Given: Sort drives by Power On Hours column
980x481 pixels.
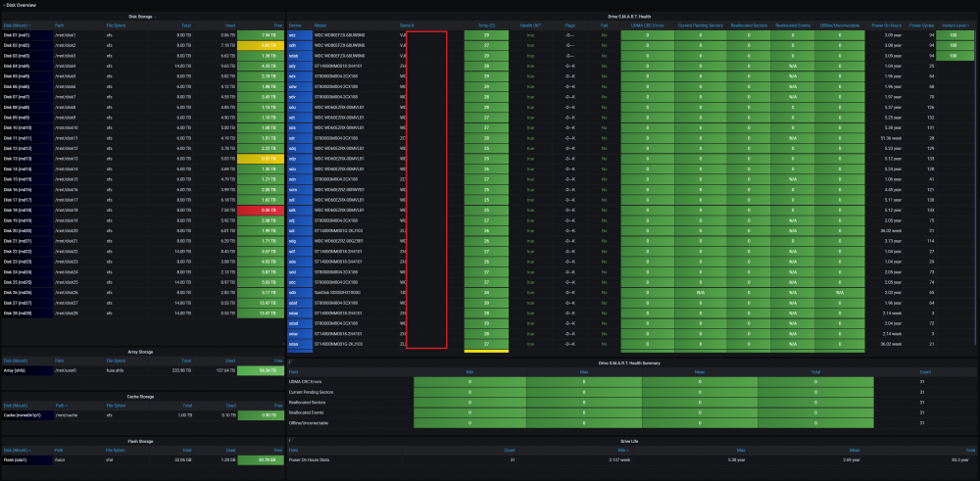Looking at the screenshot, I should point(888,25).
